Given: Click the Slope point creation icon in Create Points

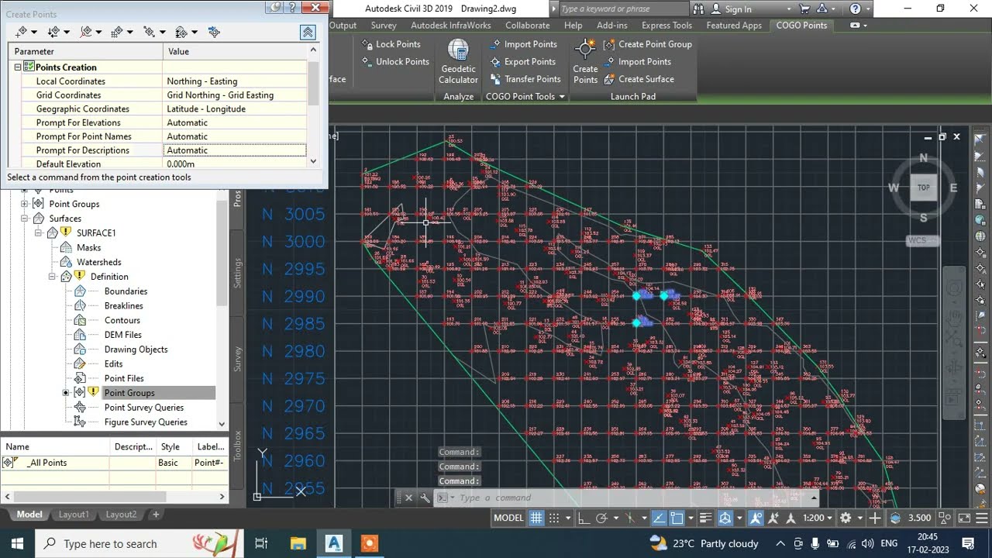Looking at the screenshot, I should point(181,32).
